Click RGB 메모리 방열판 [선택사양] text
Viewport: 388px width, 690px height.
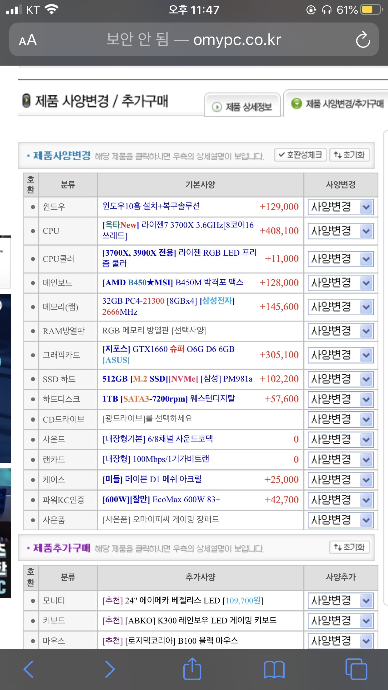155,331
